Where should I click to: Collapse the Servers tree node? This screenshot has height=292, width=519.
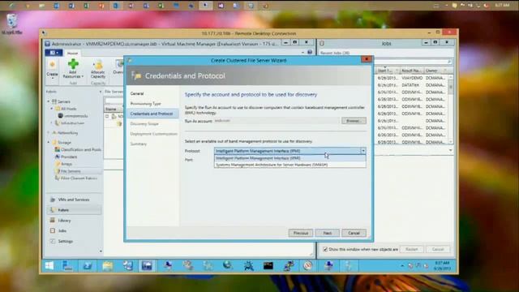[49, 101]
